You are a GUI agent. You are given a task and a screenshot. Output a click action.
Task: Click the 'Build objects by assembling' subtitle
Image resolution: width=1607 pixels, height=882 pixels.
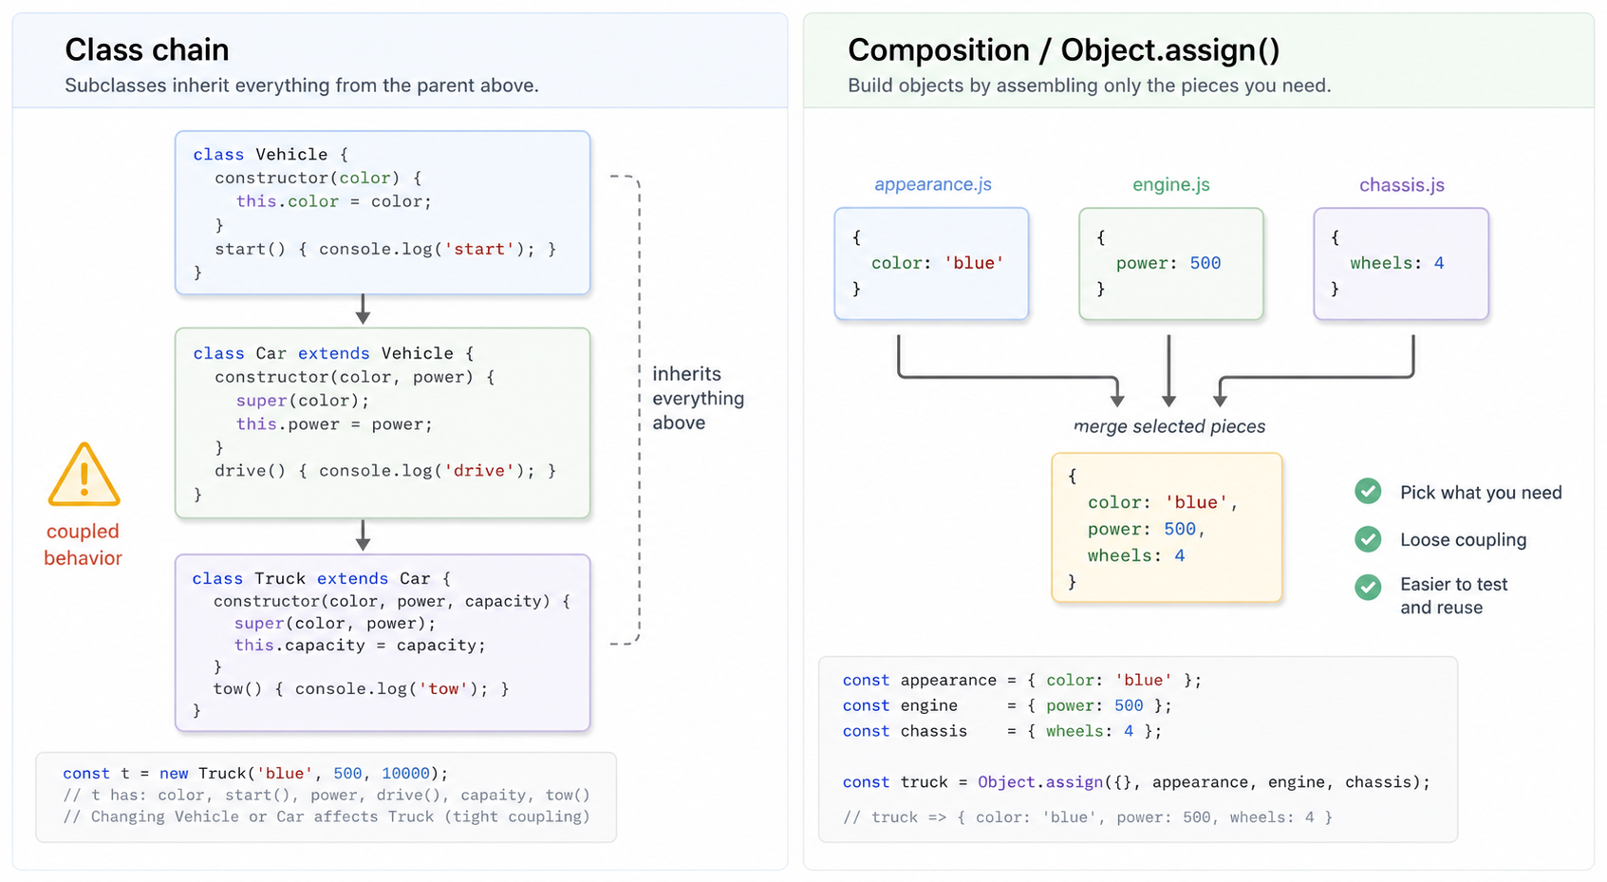click(x=1090, y=85)
